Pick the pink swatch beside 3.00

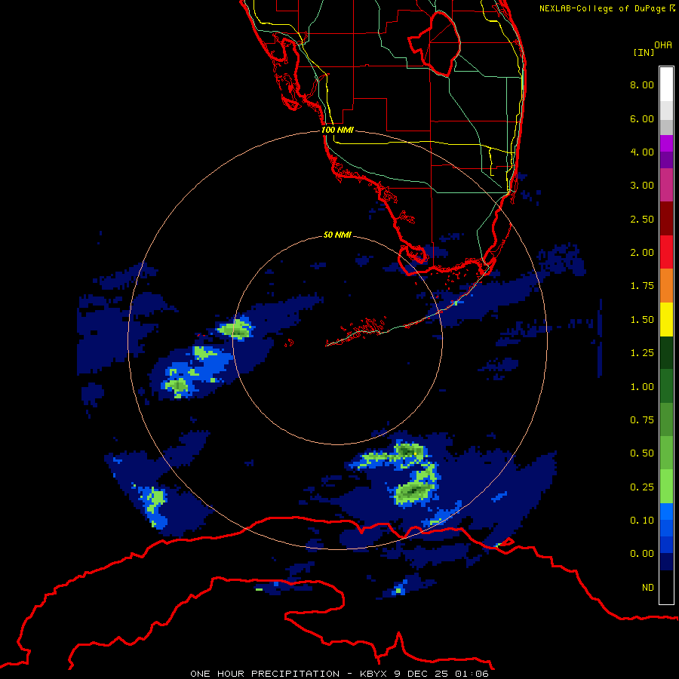666,186
